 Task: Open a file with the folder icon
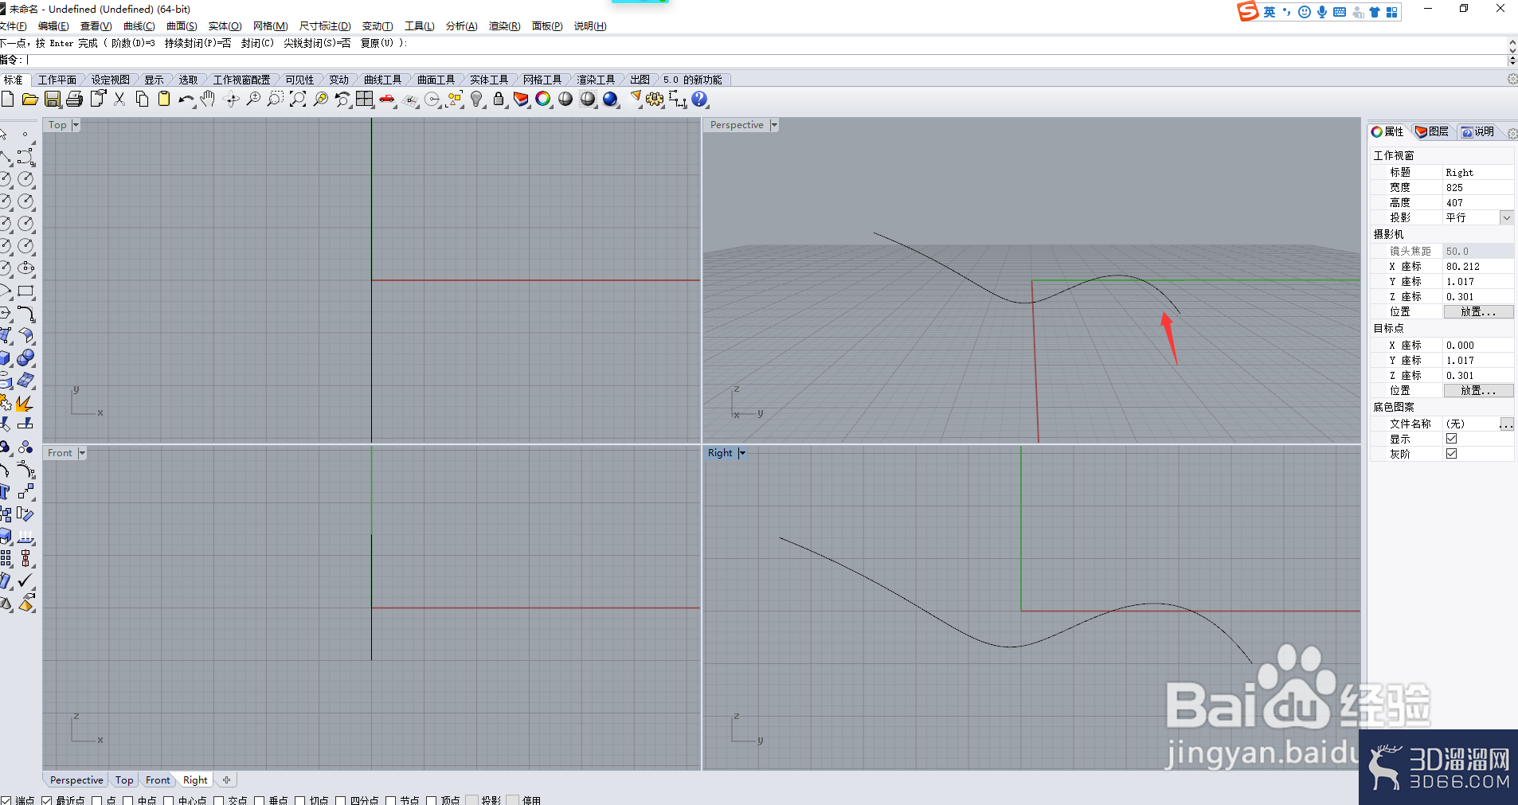pyautogui.click(x=30, y=99)
